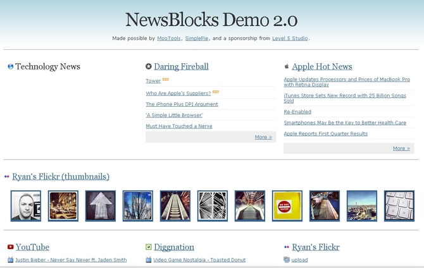Screen dimensions: 424x268
Task: Open the train platform thumbnail
Action: pos(325,206)
